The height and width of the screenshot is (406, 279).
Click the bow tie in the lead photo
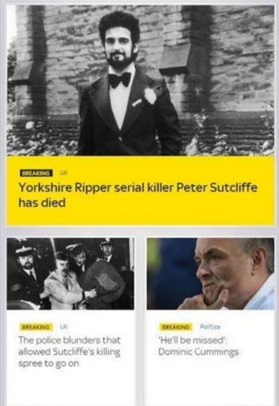tap(120, 80)
